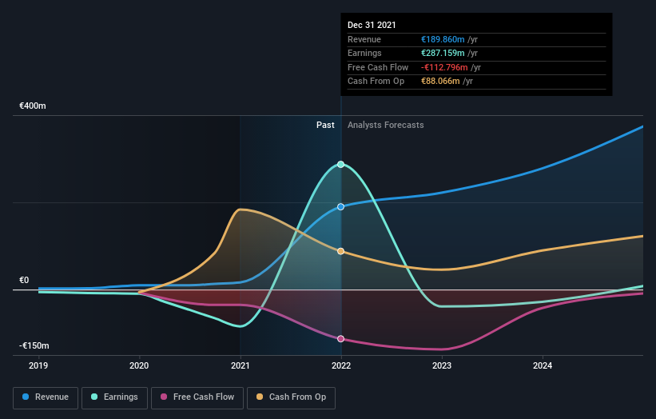656x419 pixels.
Task: Click the €287.159m earnings value
Action: [443, 53]
